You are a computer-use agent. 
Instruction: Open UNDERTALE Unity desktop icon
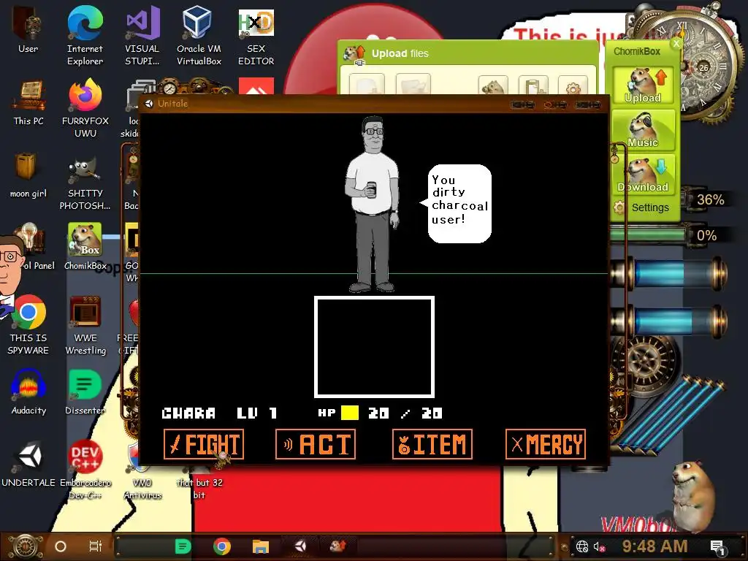28,464
